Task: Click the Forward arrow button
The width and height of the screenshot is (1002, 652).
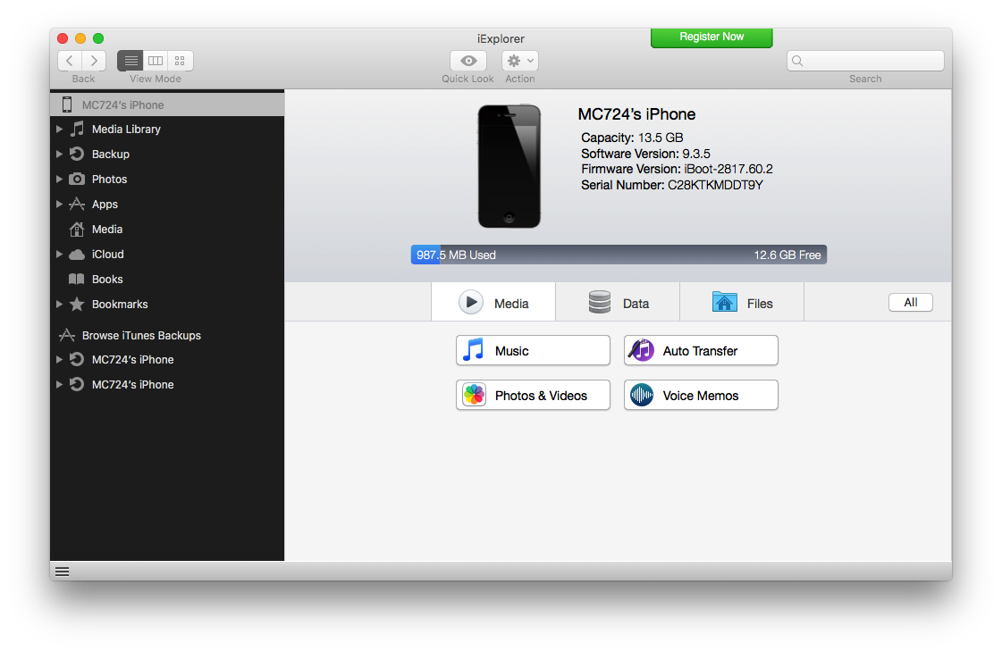Action: coord(94,61)
